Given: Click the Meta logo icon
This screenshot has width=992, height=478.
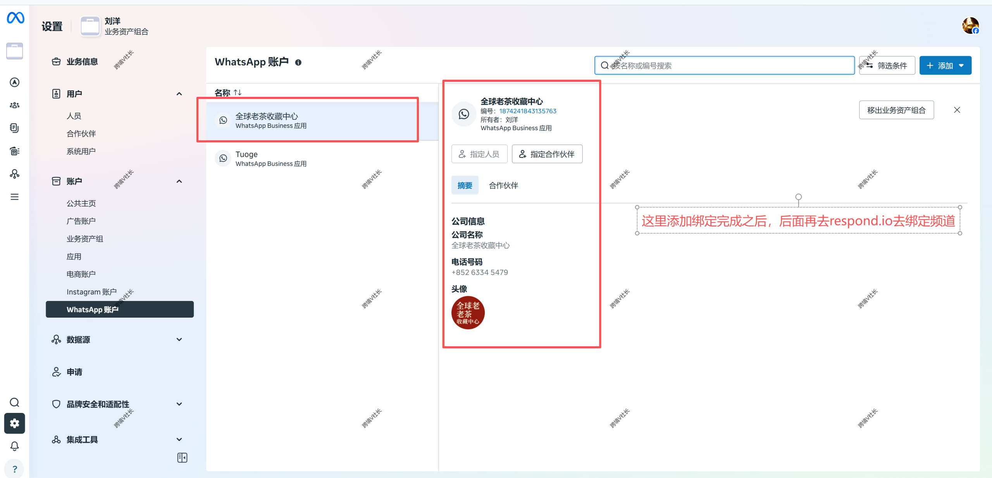Looking at the screenshot, I should (x=15, y=18).
